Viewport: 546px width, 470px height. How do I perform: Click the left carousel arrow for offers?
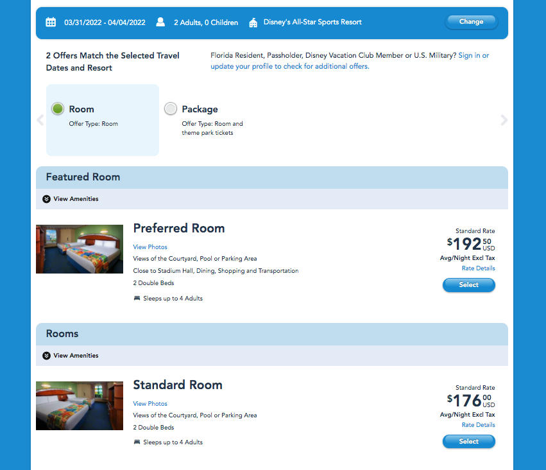[40, 120]
